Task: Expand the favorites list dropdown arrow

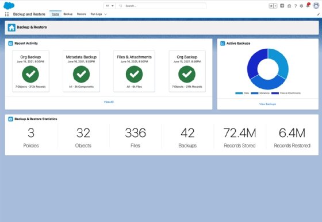Action: coord(275,6)
